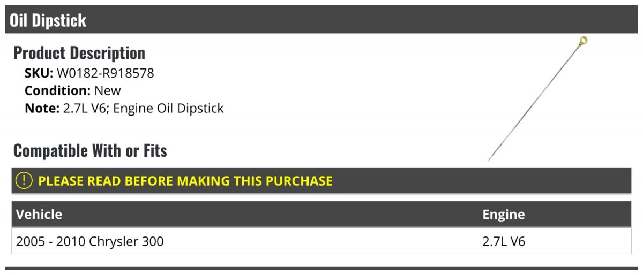
Task: Click the Oil Dipstick title bar
Action: (322, 20)
